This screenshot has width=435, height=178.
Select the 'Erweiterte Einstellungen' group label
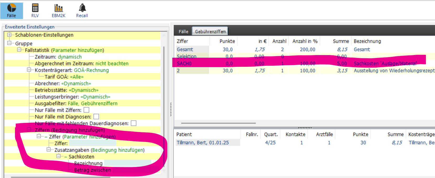(x=30, y=27)
